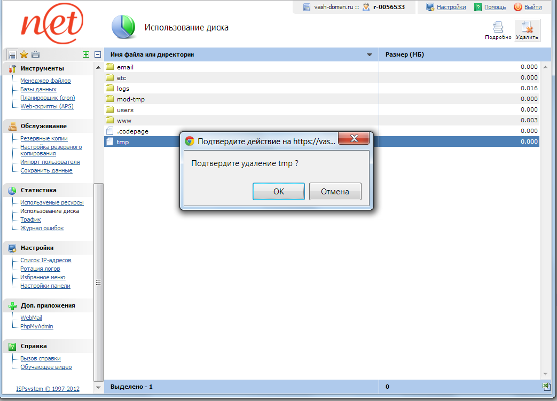Screen dimensions: 557x401
Task: Collapse the Статистика sidebar section header
Action: [x=38, y=190]
